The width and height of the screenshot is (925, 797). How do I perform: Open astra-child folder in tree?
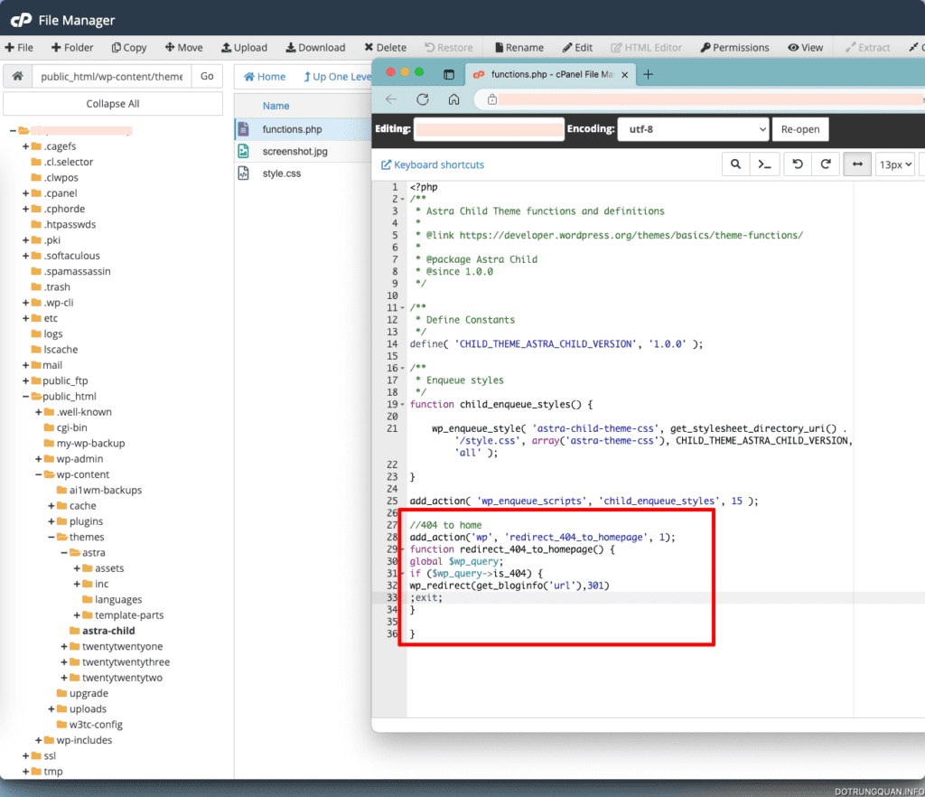tap(108, 631)
